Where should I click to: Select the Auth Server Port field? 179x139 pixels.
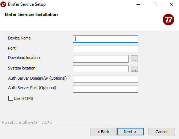tap(106, 89)
